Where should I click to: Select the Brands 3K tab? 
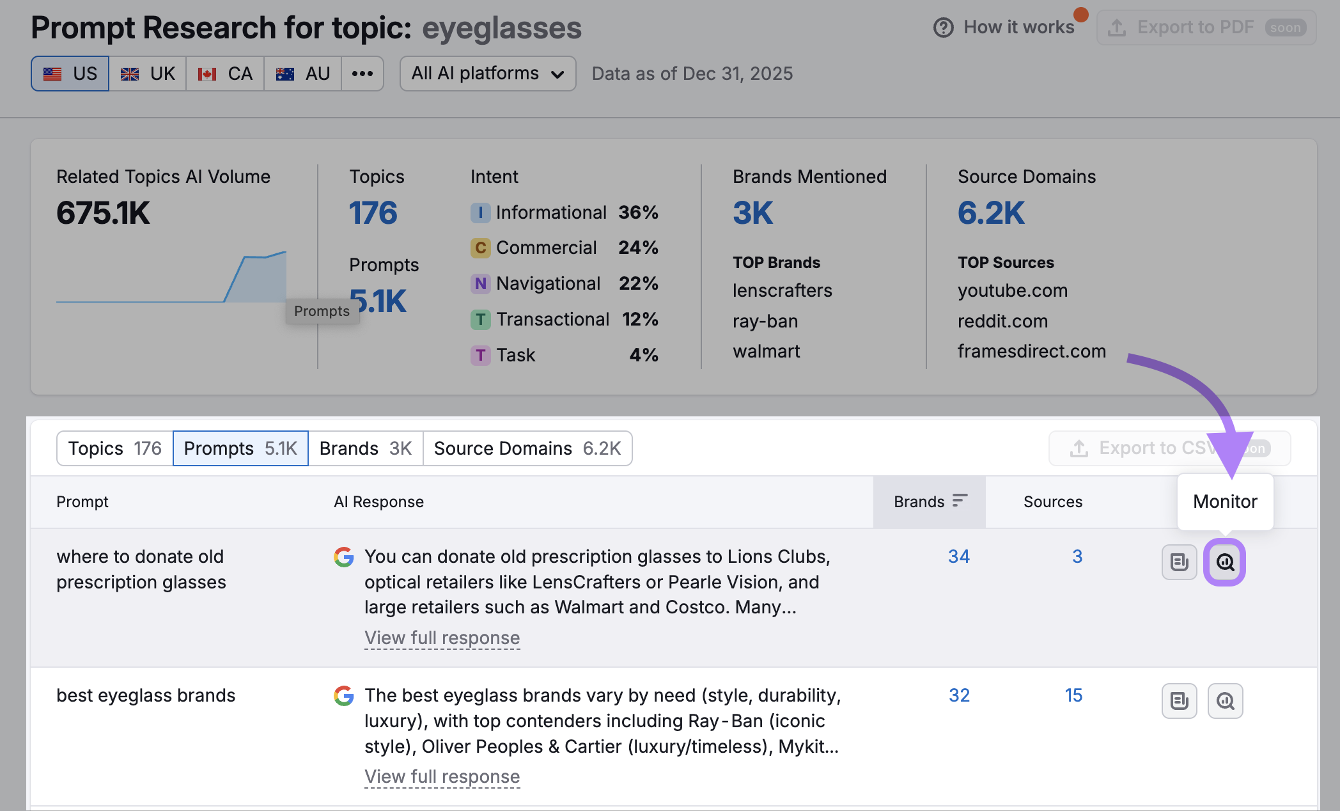click(x=365, y=448)
